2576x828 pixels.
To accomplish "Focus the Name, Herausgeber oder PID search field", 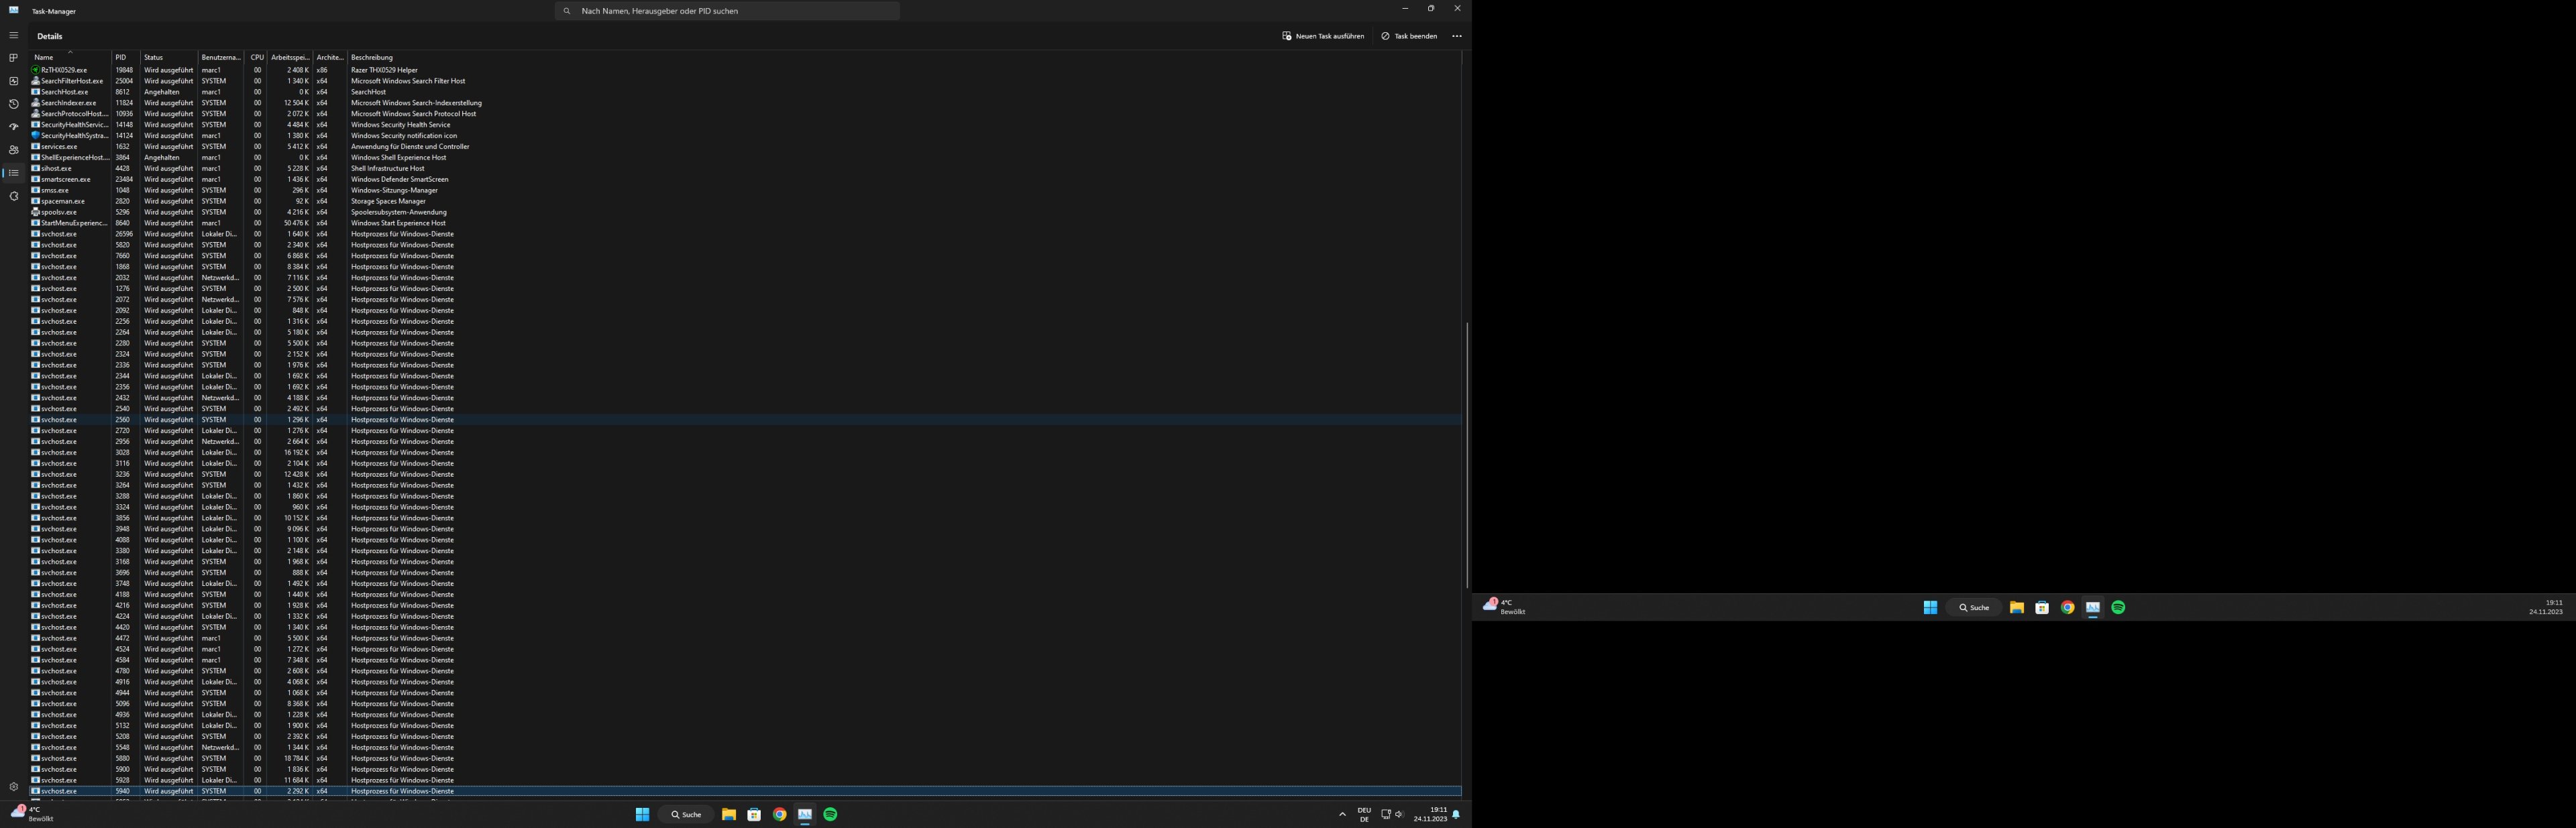I will pyautogui.click(x=728, y=11).
